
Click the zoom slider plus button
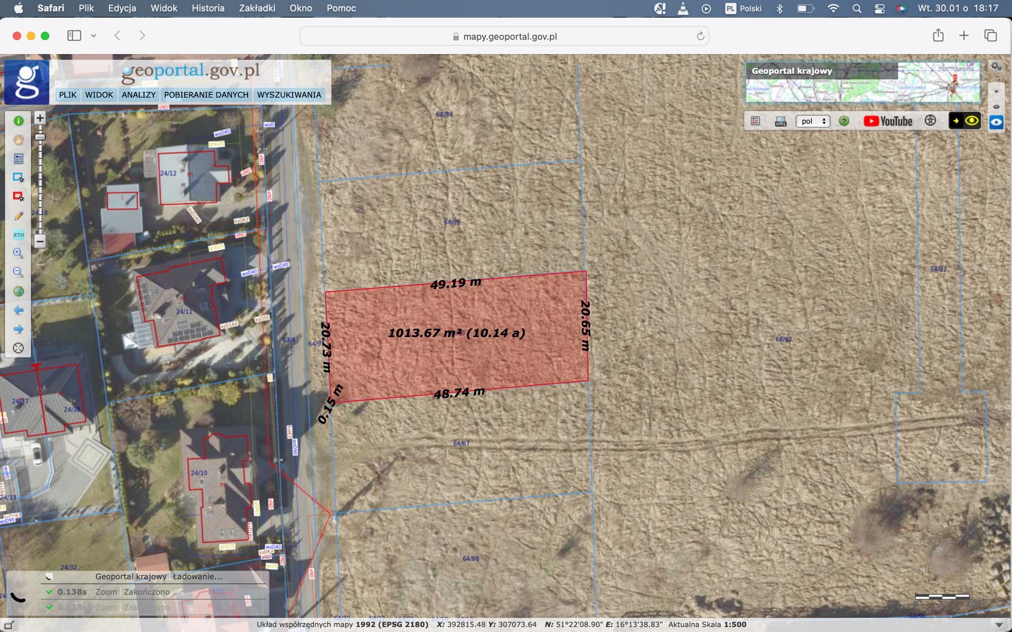coord(40,118)
